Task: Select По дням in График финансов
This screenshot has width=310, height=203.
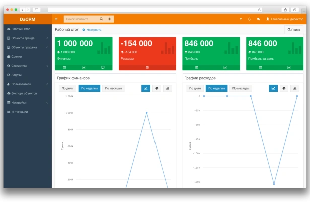Action: coord(67,88)
